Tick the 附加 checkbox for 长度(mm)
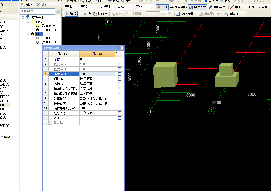Screen dimensions: 271x191 point(119,64)
